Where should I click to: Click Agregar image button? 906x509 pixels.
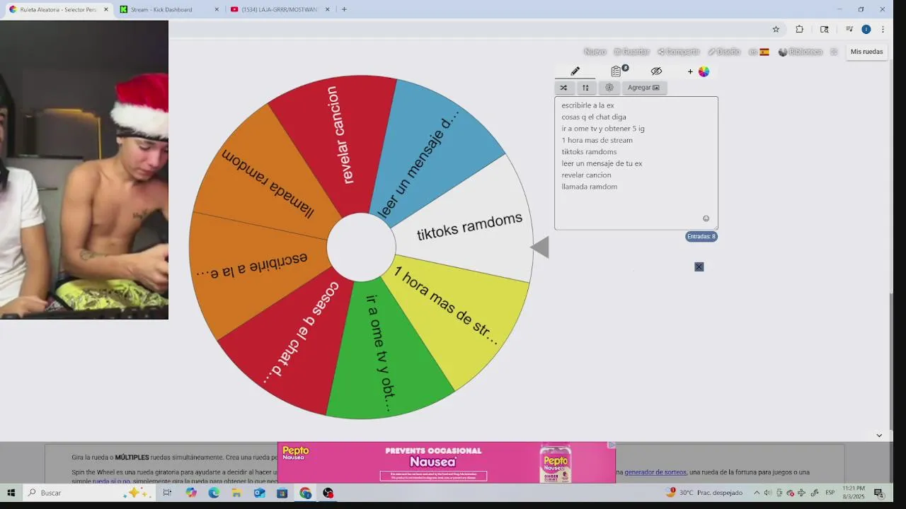[643, 88]
